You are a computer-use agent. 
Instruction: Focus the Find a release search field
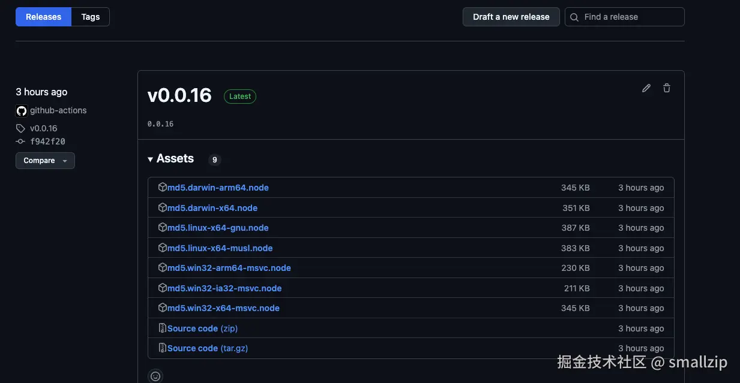630,17
